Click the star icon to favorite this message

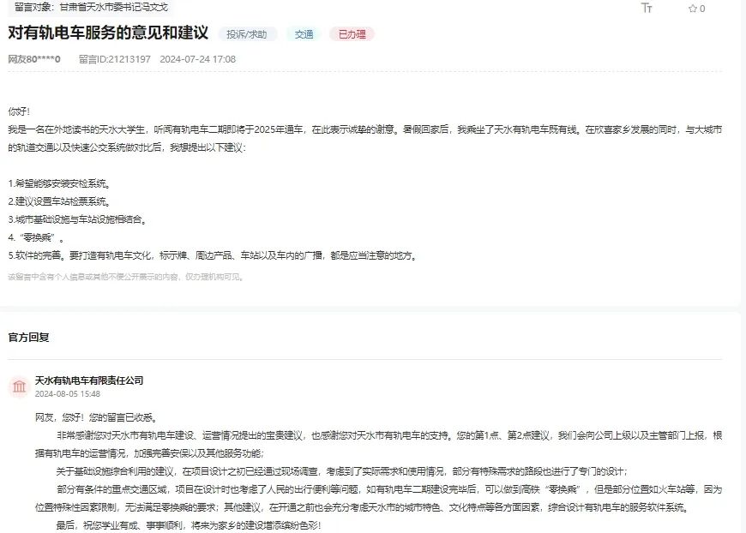pos(691,8)
